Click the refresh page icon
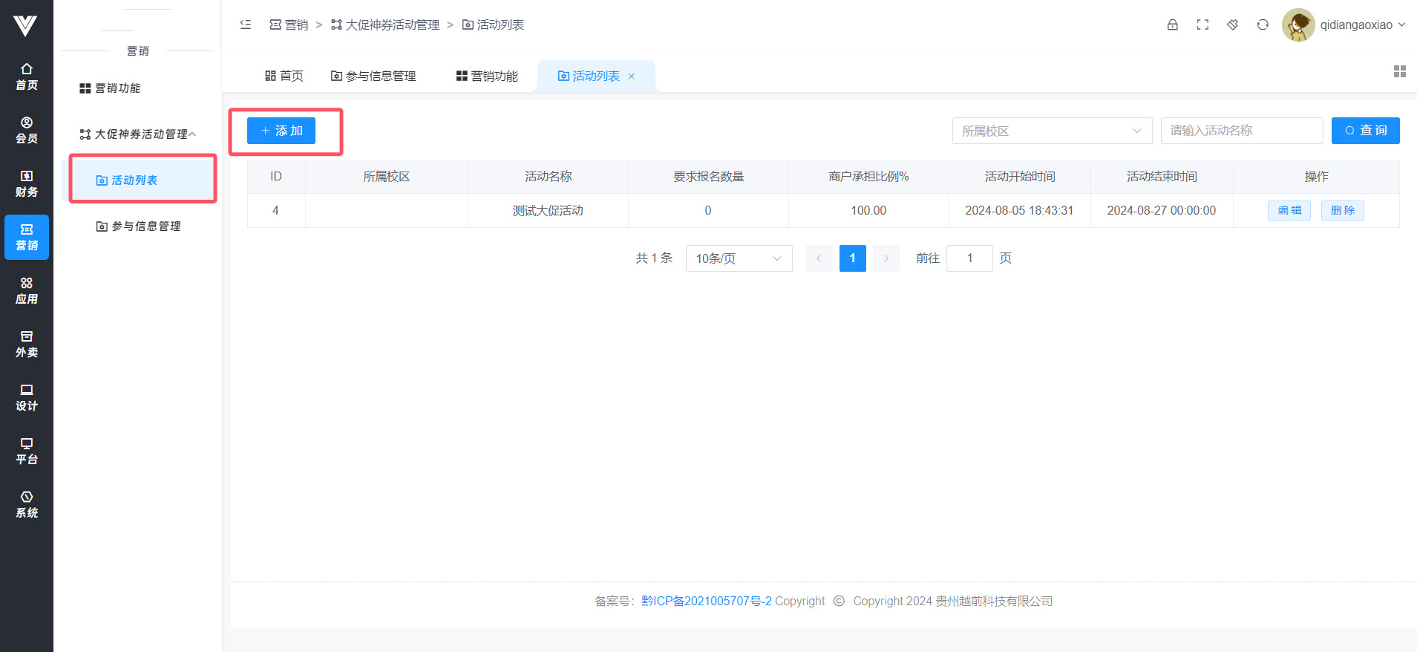 click(1263, 25)
